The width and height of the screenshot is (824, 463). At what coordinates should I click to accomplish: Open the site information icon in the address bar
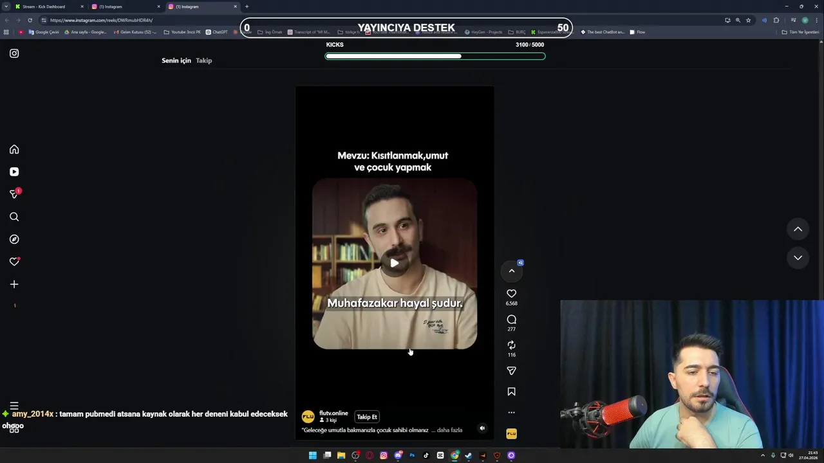tap(44, 20)
